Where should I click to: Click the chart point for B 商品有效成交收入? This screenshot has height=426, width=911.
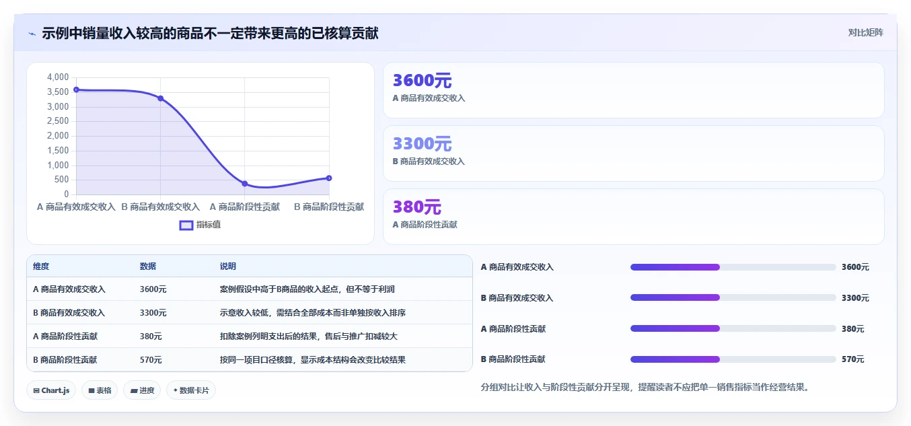tap(160, 98)
